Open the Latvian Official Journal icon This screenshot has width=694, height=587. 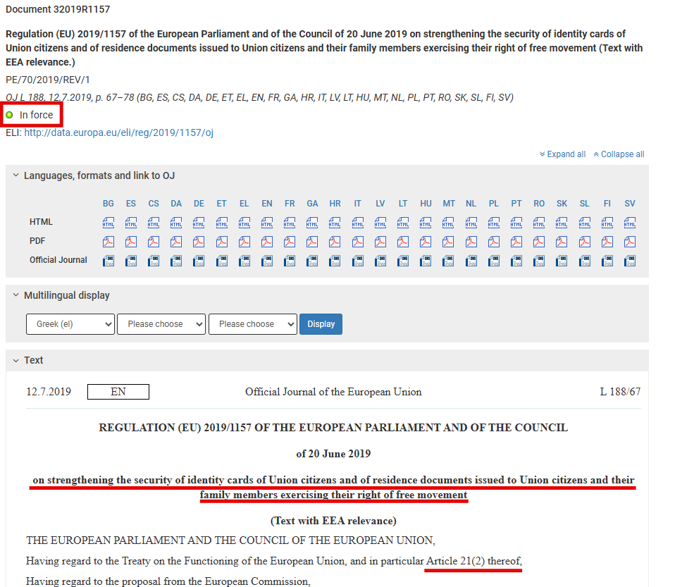(380, 261)
